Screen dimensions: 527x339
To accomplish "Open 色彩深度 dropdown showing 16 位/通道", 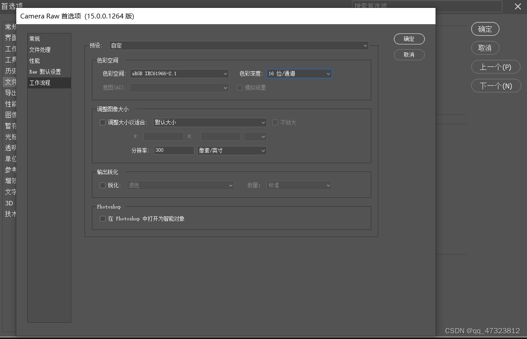I will pos(299,73).
